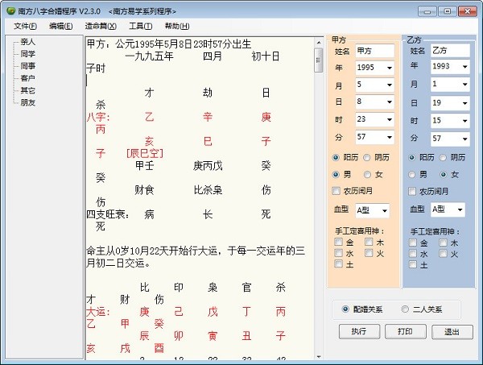This screenshot has width=483, height=365.
Task: Check 水 element for 乙方
Action: (413, 254)
